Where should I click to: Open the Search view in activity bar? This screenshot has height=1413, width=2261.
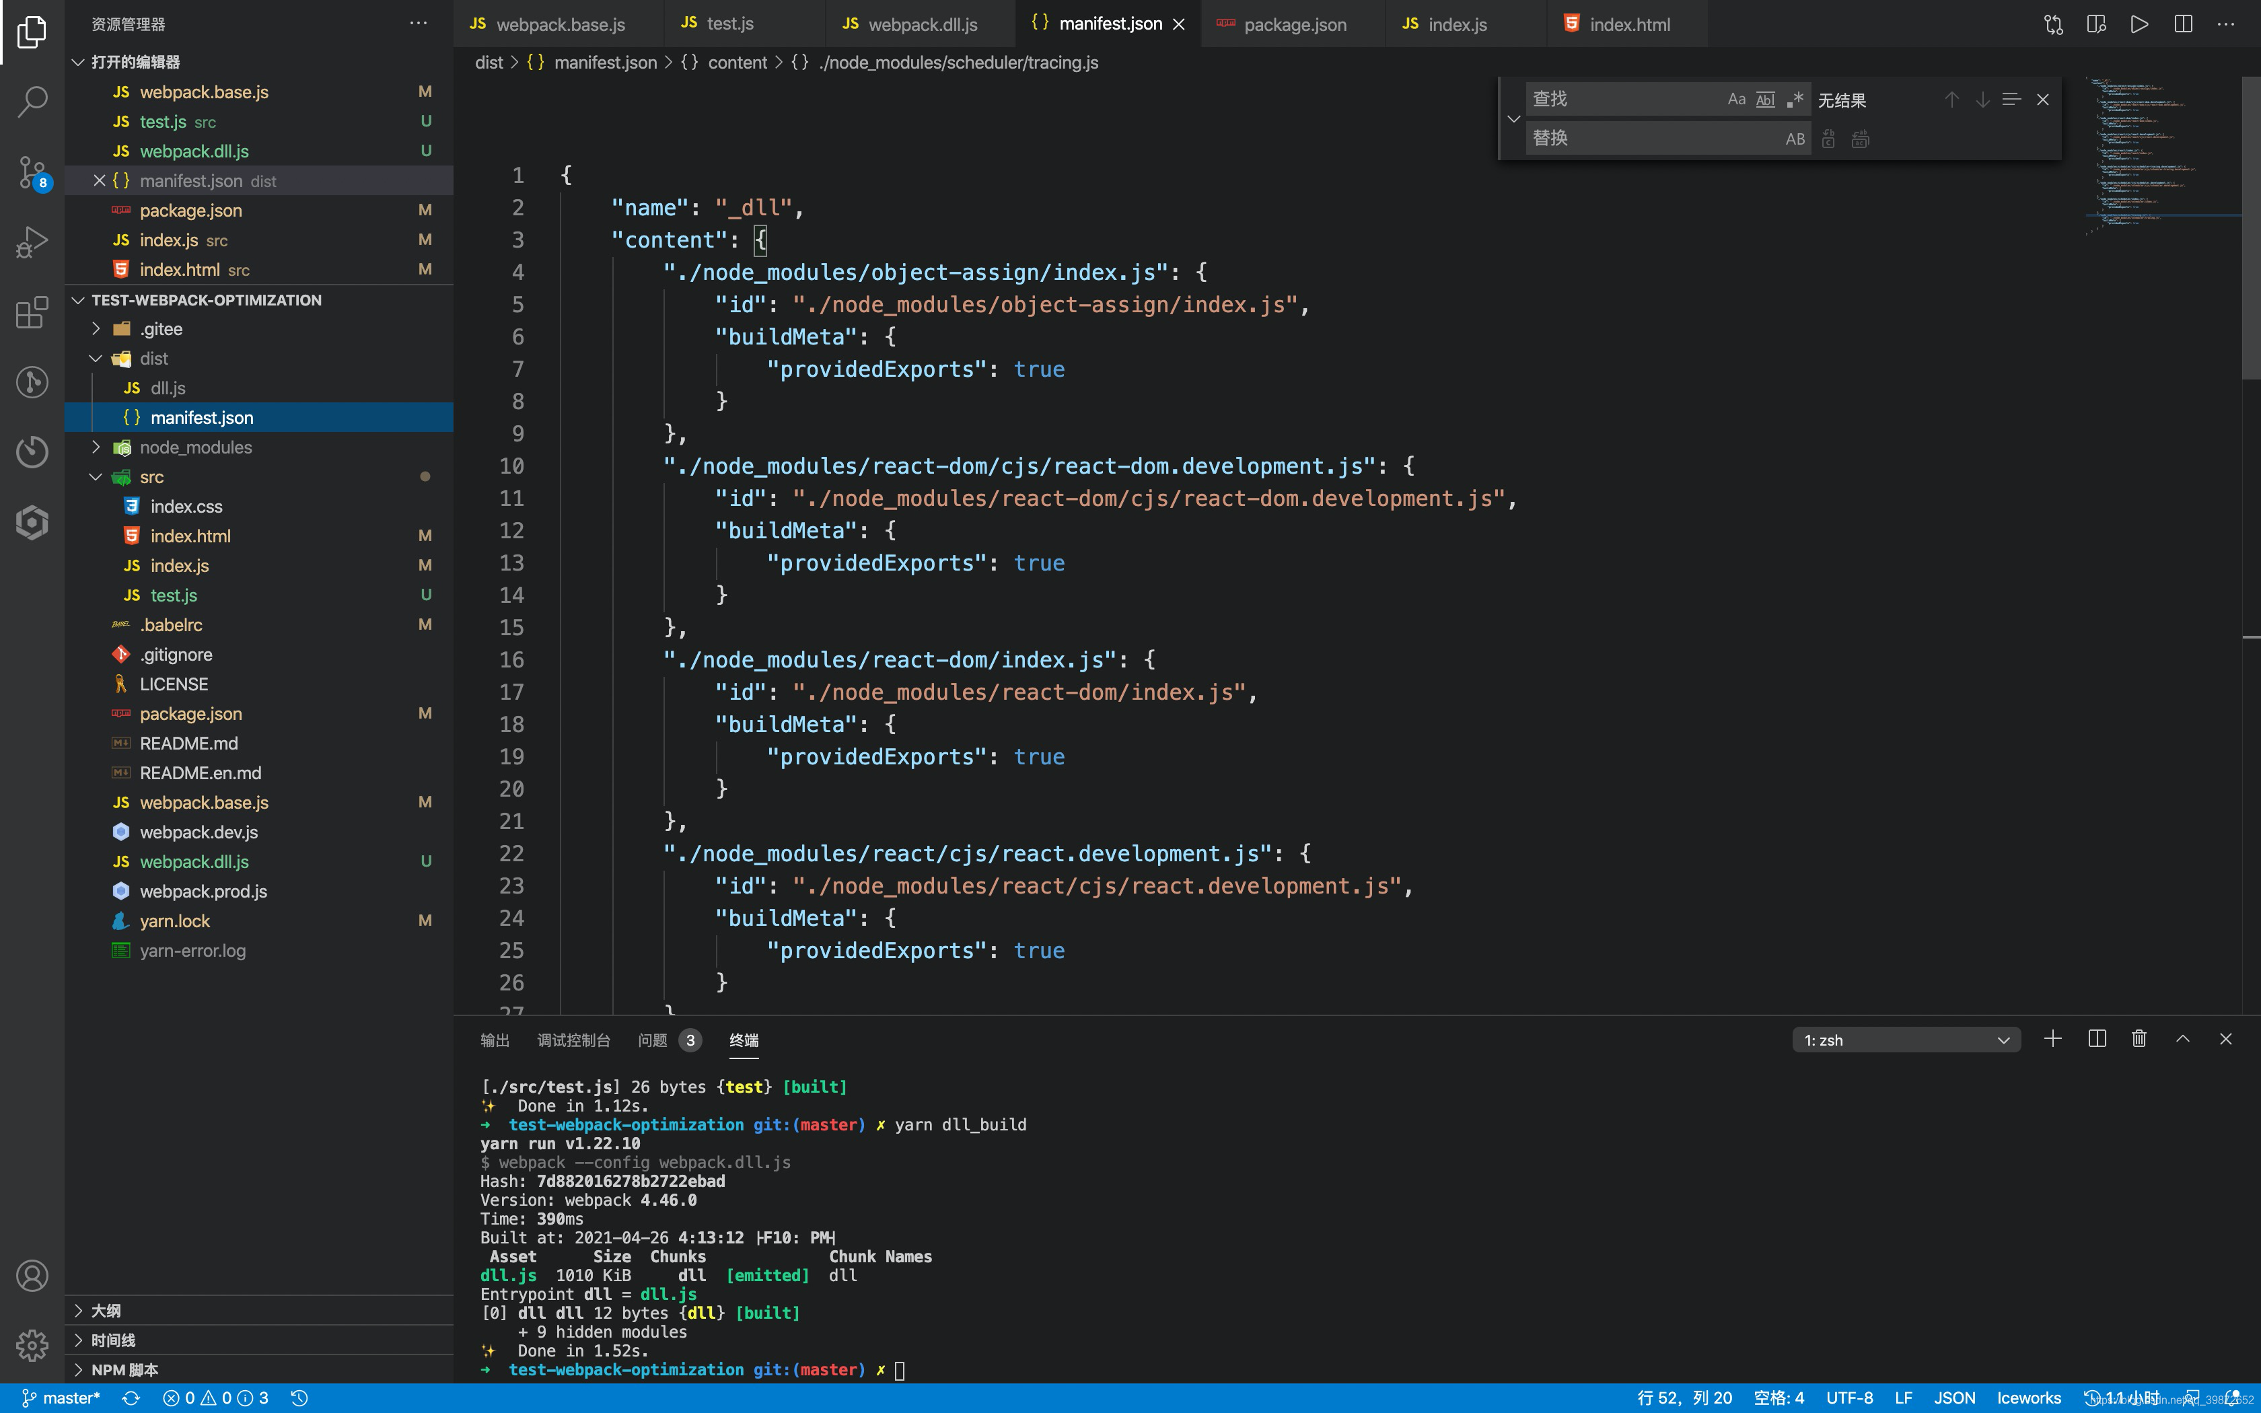coord(32,102)
